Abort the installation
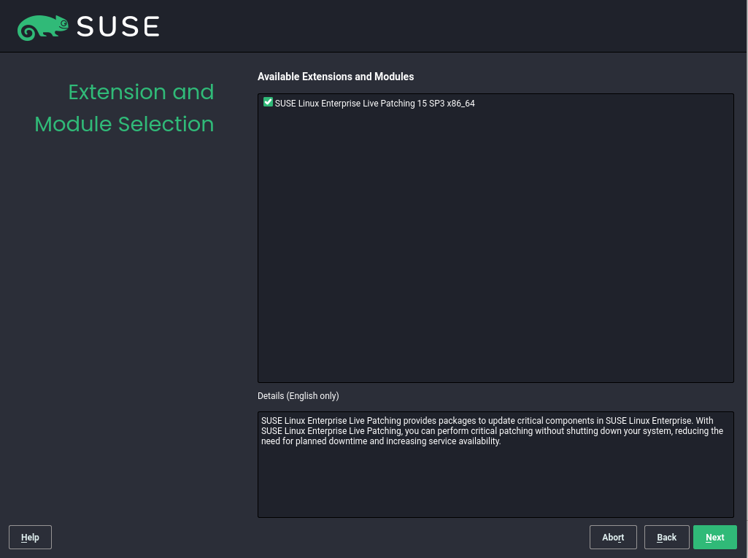Image resolution: width=748 pixels, height=558 pixels. [x=613, y=538]
